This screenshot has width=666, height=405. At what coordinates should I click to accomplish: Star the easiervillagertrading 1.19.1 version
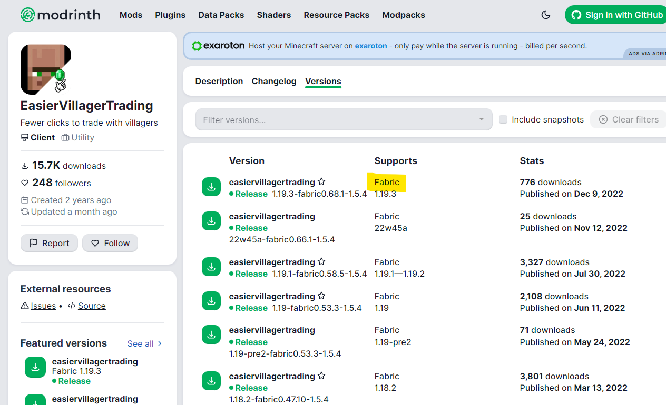pyautogui.click(x=321, y=261)
